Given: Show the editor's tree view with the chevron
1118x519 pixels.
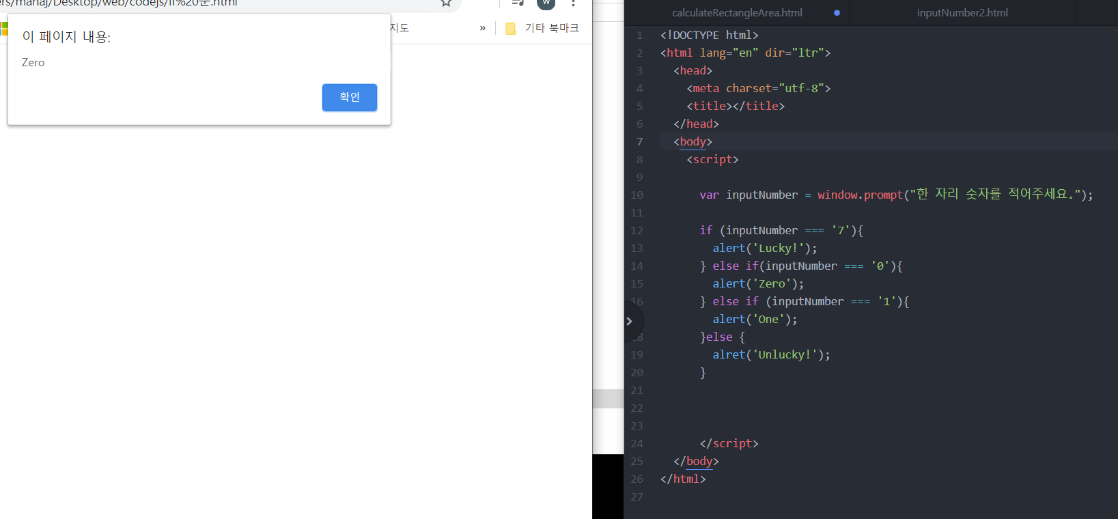Looking at the screenshot, I should pos(630,321).
